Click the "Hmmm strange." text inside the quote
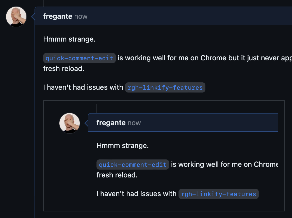 [122, 146]
